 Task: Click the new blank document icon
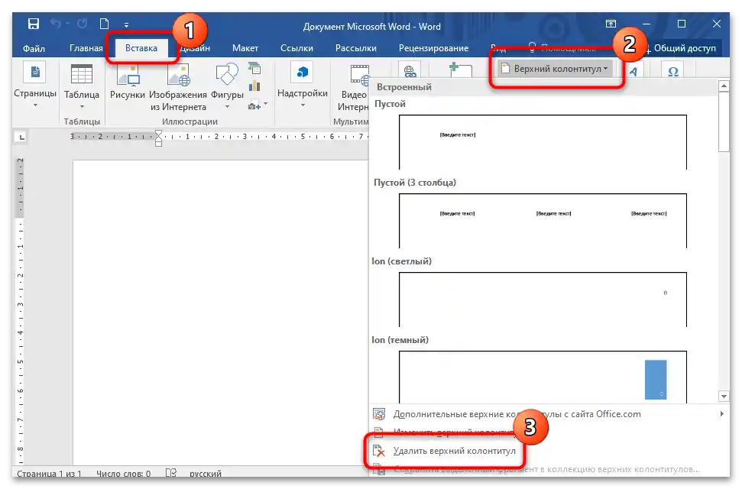coord(104,24)
